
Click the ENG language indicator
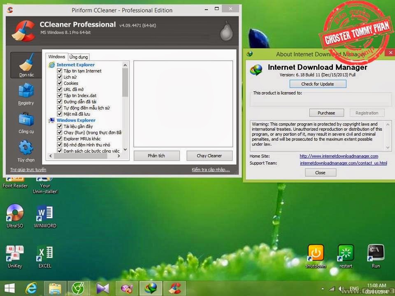354,289
